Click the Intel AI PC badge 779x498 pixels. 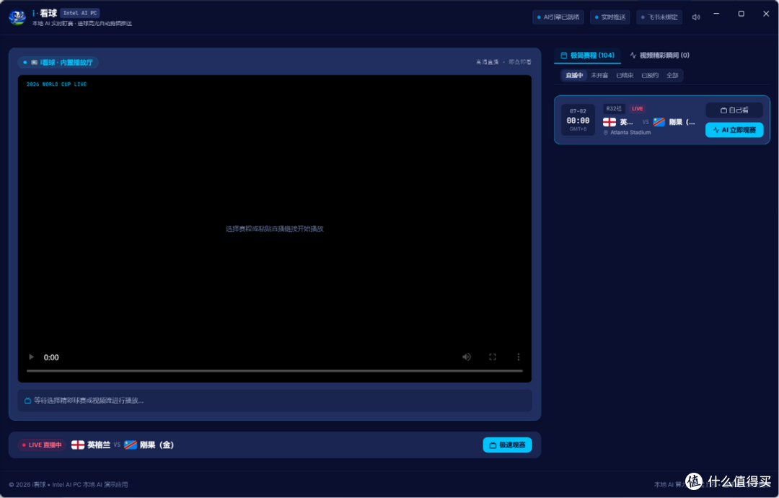tap(80, 13)
